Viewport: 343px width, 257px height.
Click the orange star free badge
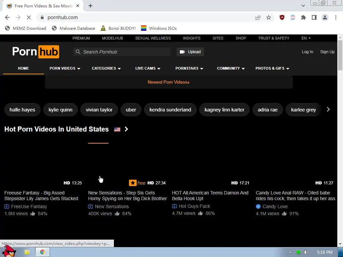pos(137,183)
